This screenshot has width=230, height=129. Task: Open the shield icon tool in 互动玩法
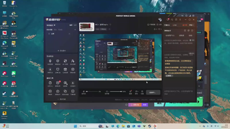58,62
